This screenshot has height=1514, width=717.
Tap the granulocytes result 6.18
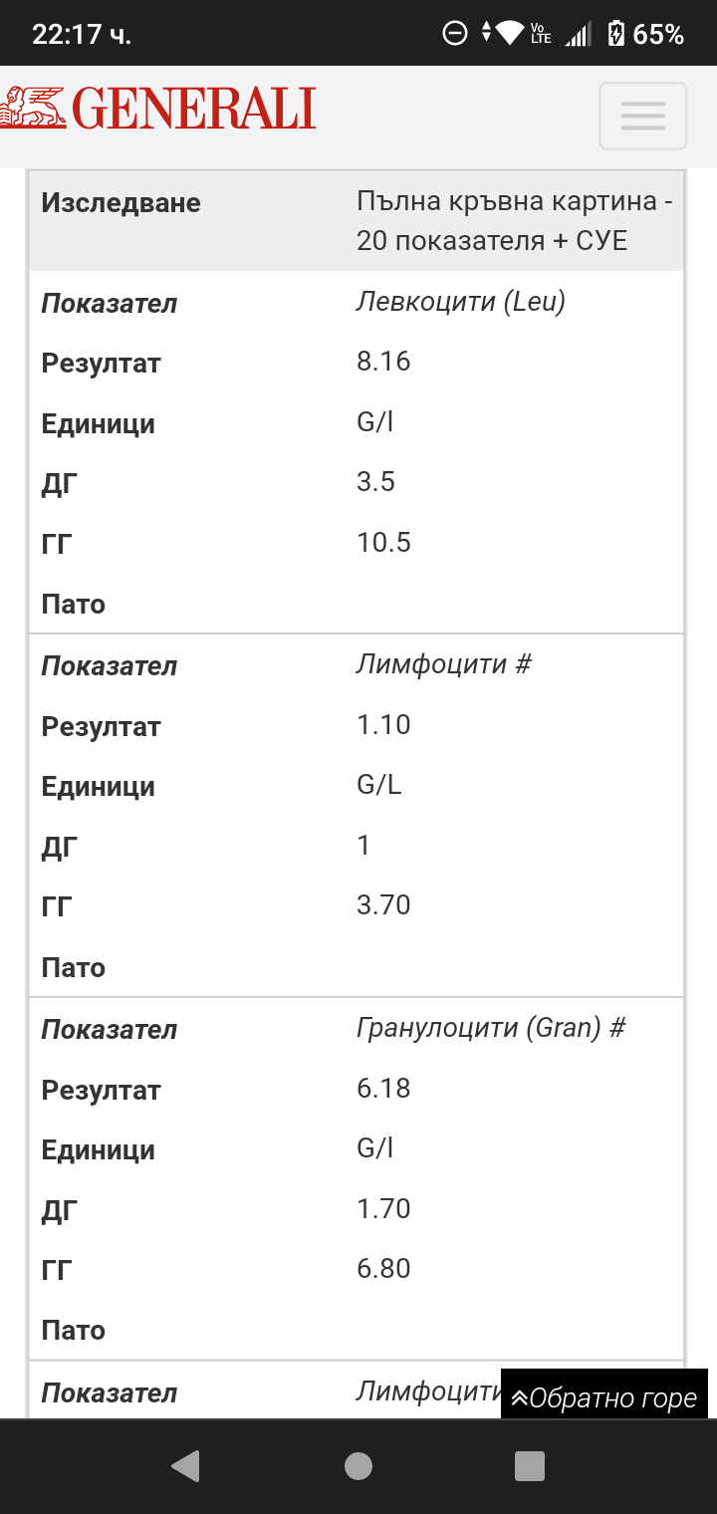tap(383, 1089)
